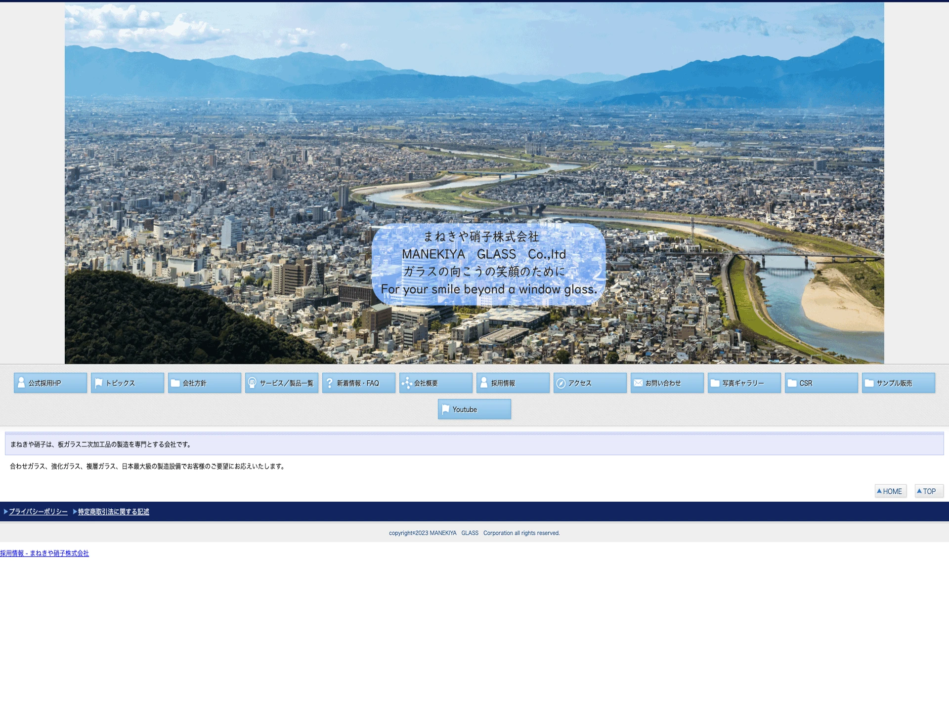
Task: Click folder icon on CSR button
Action: tap(792, 383)
